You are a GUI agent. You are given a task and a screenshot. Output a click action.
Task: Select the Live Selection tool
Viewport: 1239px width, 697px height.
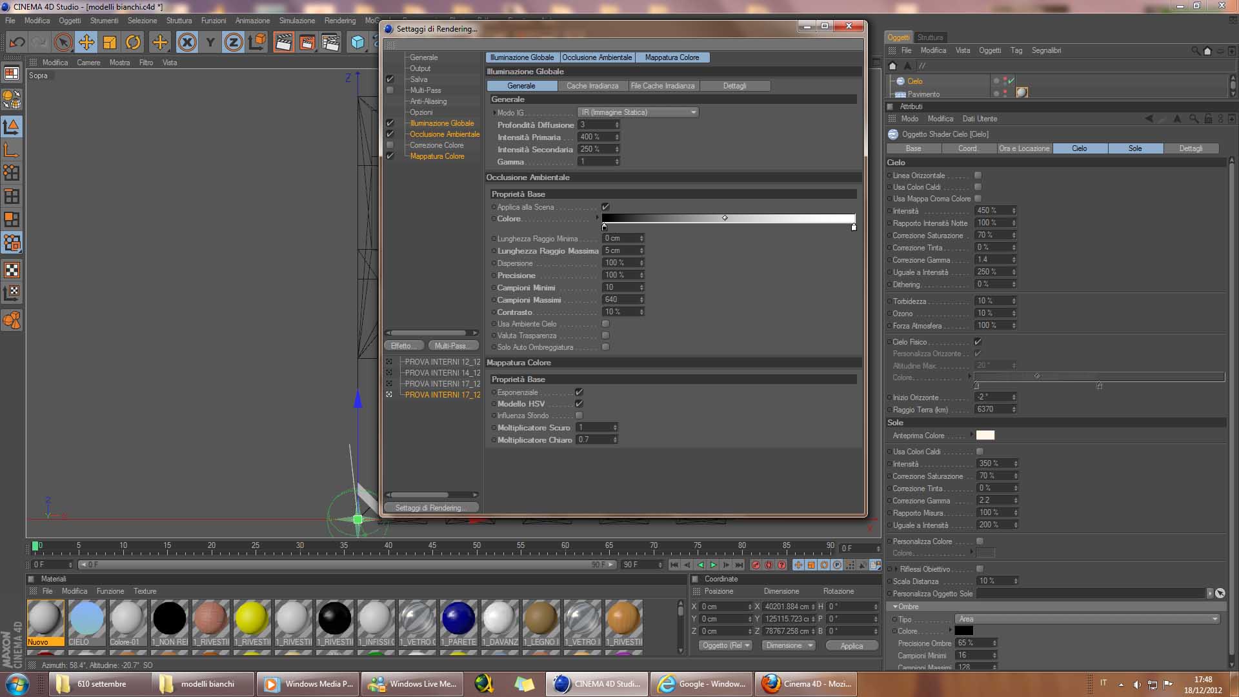pos(63,43)
